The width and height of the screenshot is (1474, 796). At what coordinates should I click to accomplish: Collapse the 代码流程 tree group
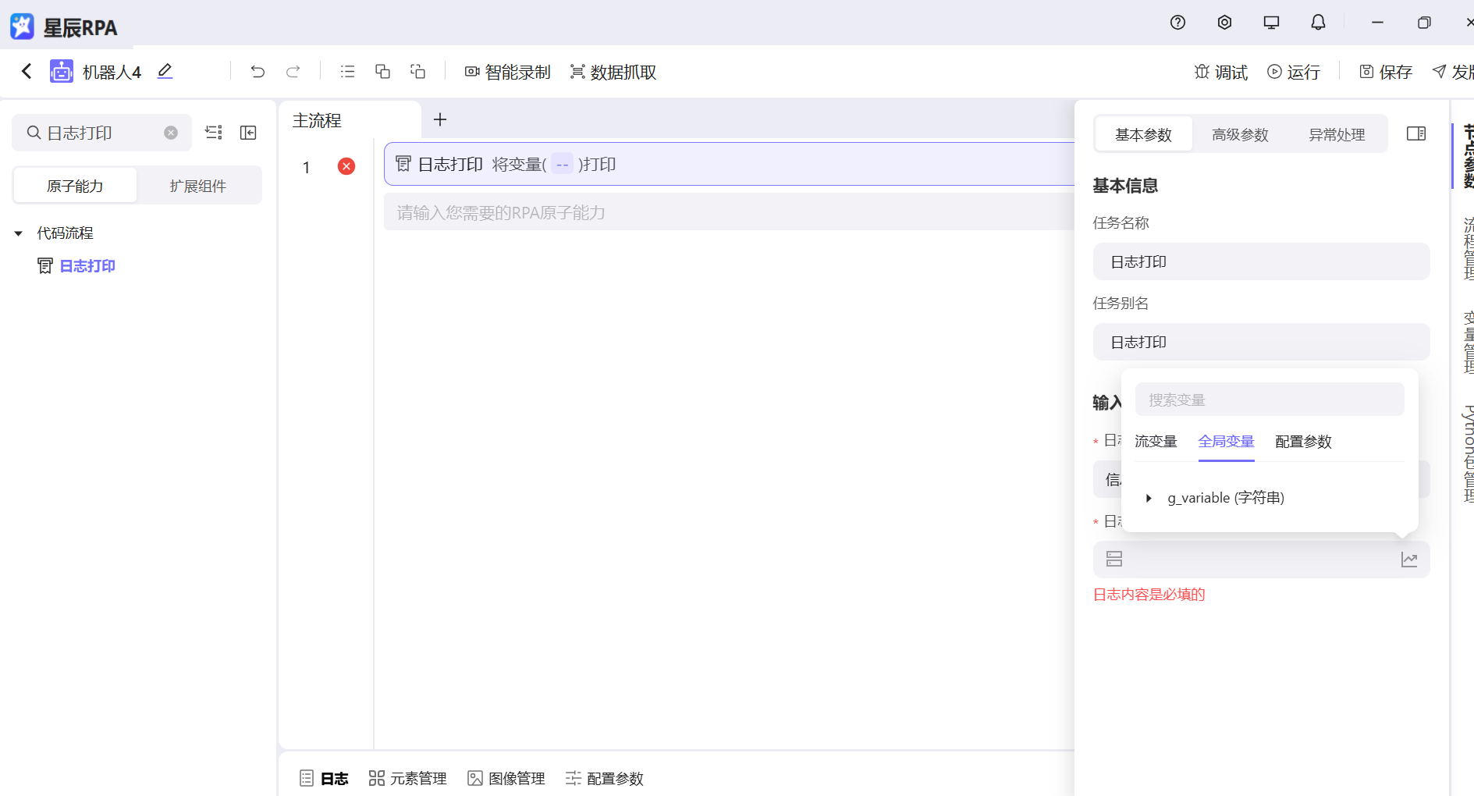(19, 233)
